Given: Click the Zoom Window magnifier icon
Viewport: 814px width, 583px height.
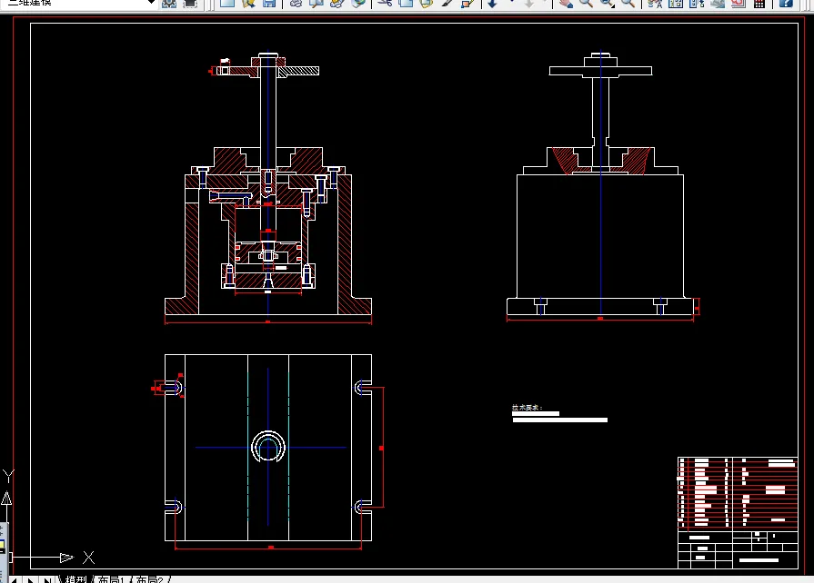Looking at the screenshot, I should tap(607, 3).
